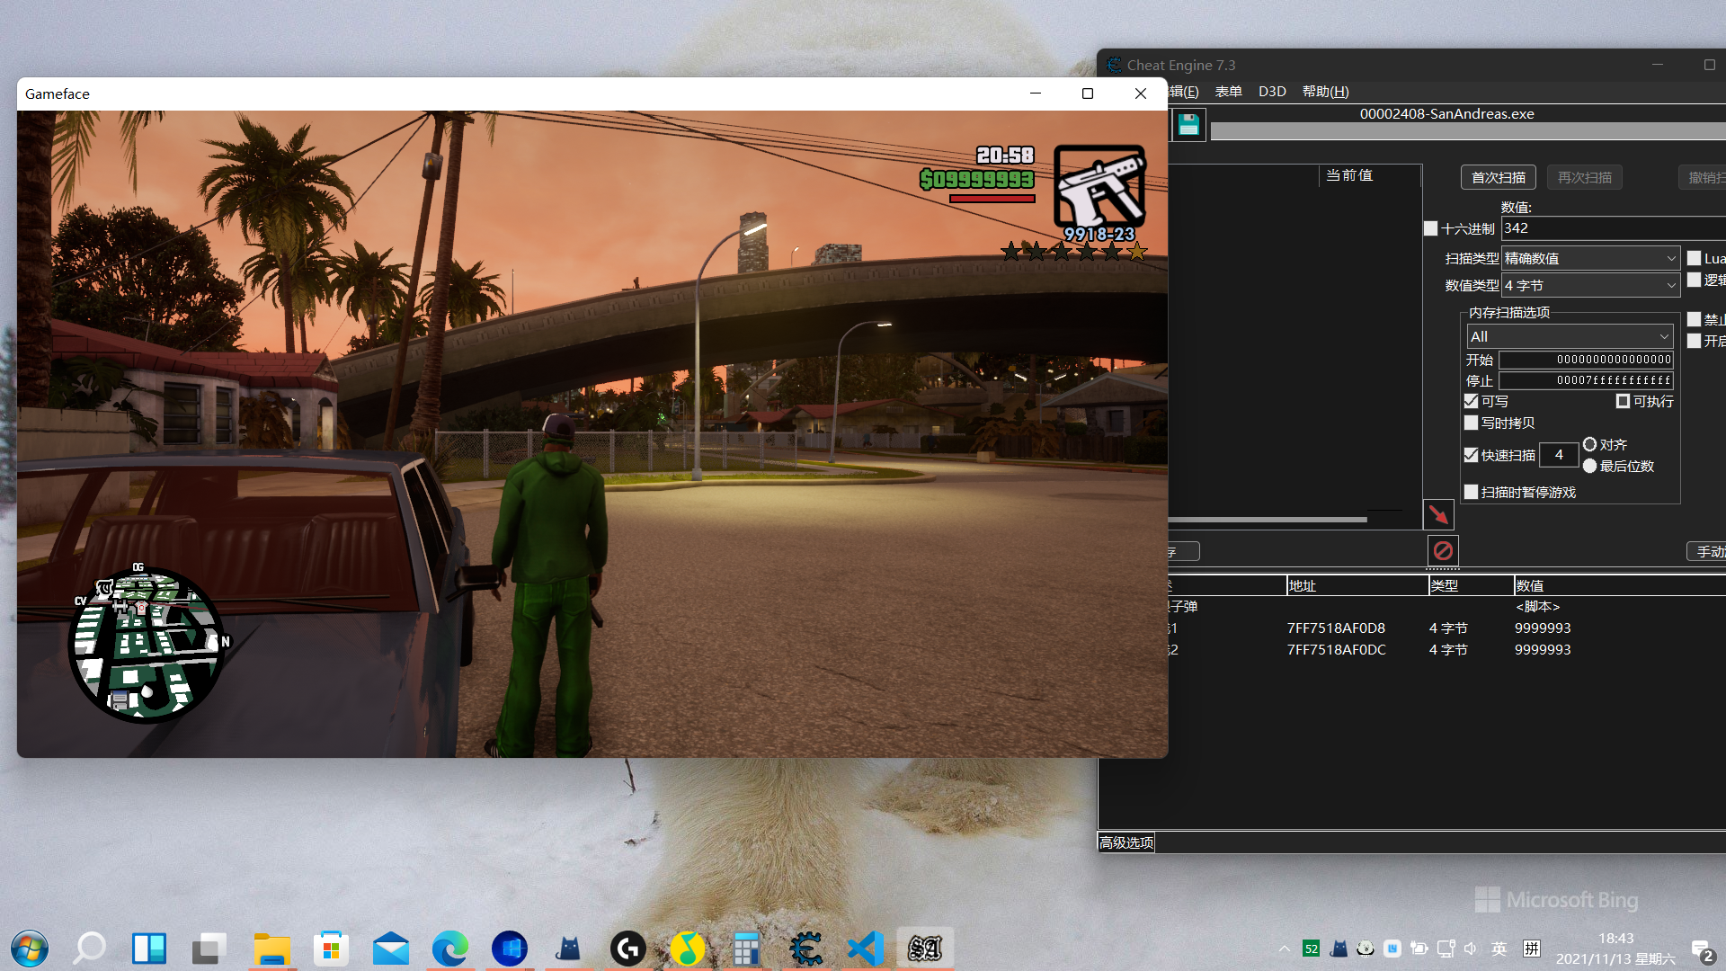Screen dimensions: 1726x971
Task: Select the 最后位数 radio button
Action: pyautogui.click(x=1590, y=466)
